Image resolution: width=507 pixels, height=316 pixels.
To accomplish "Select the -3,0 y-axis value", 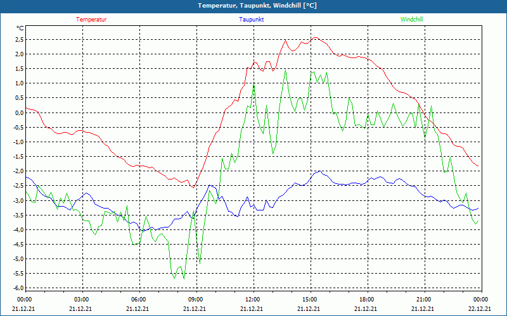I will pos(18,200).
